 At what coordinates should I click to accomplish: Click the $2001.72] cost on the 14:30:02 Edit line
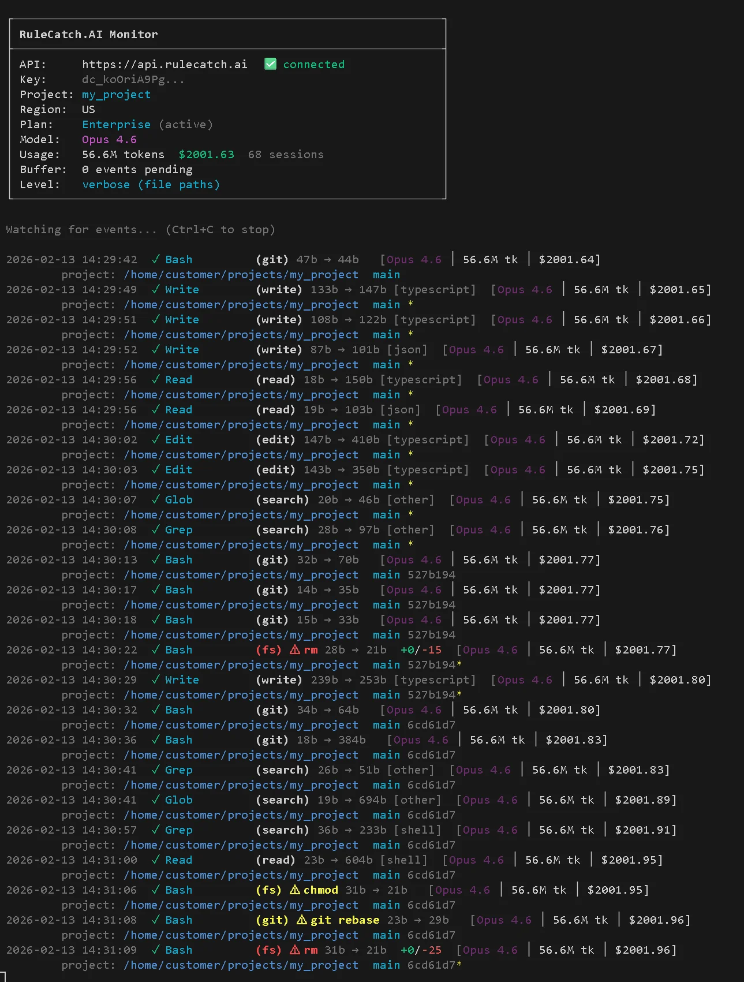pyautogui.click(x=674, y=439)
